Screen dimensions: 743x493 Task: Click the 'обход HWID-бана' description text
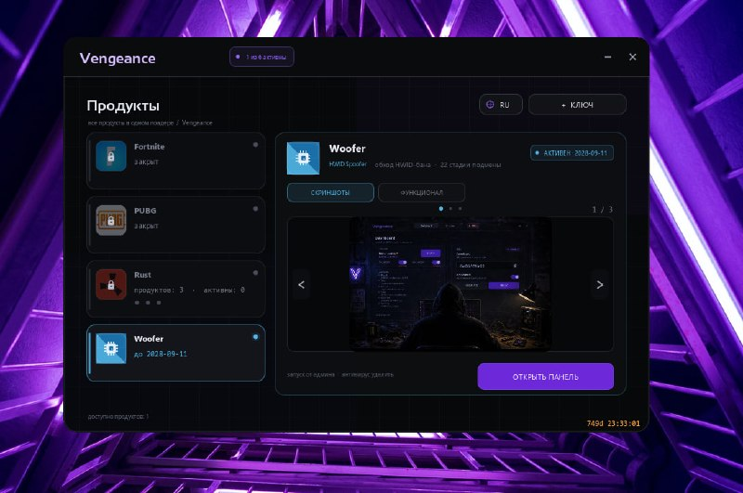pyautogui.click(x=403, y=165)
